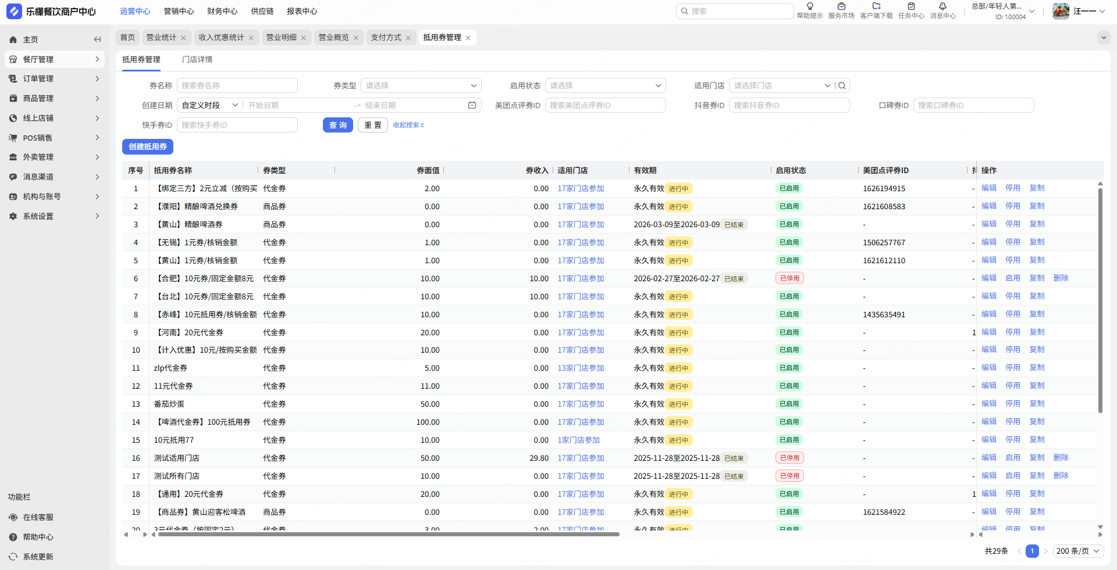The height and width of the screenshot is (570, 1117).
Task: Click the 客户端下载 icon
Action: coord(876,6)
